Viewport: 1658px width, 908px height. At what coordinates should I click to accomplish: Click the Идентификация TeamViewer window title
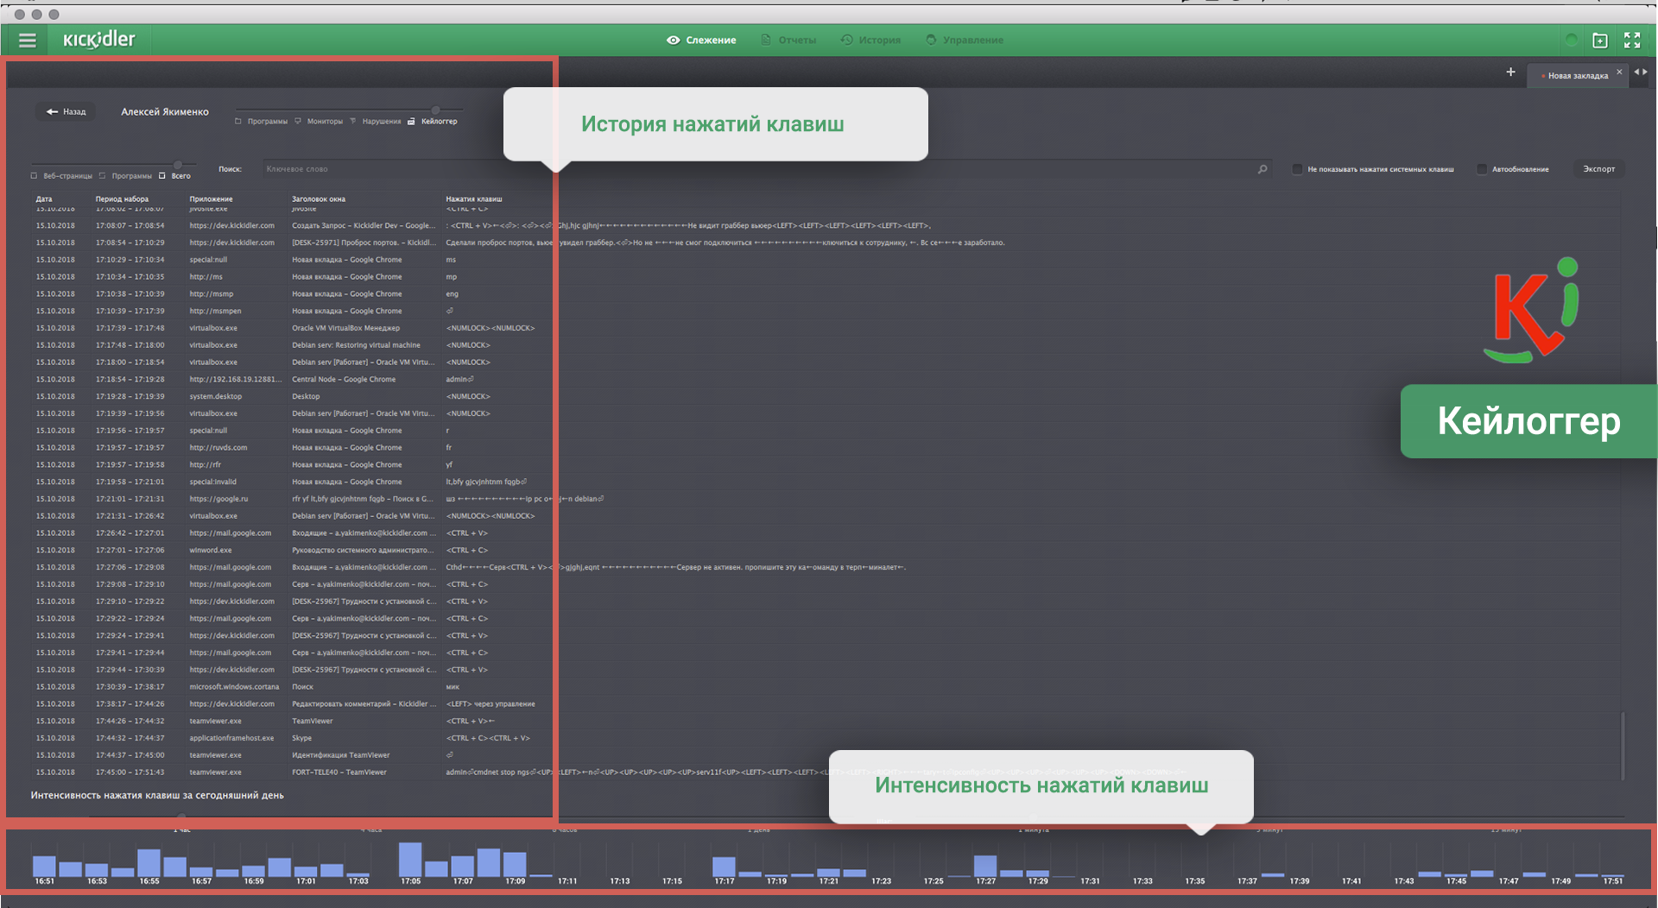click(x=341, y=755)
